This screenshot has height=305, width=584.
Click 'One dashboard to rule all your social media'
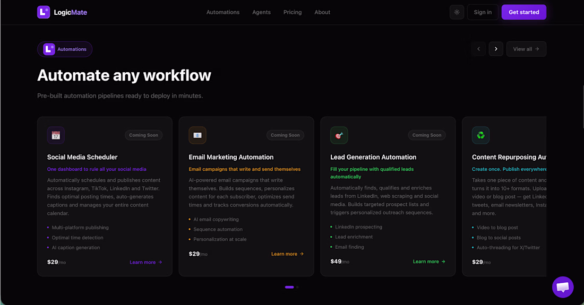[x=97, y=169]
